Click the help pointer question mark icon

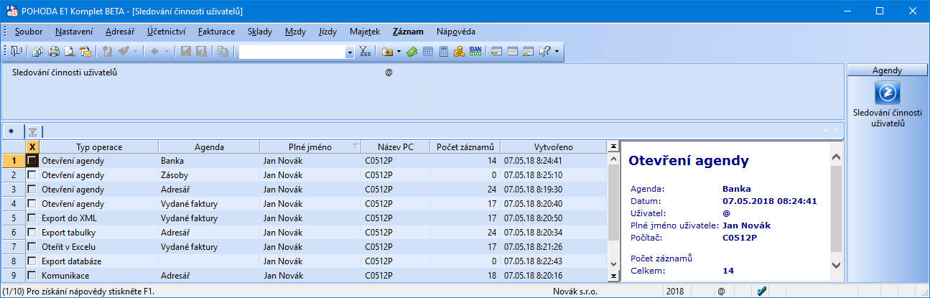(x=544, y=52)
